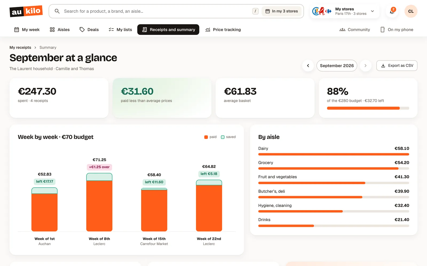The width and height of the screenshot is (427, 266).
Task: Open Price tracking tab
Action: (x=223, y=30)
